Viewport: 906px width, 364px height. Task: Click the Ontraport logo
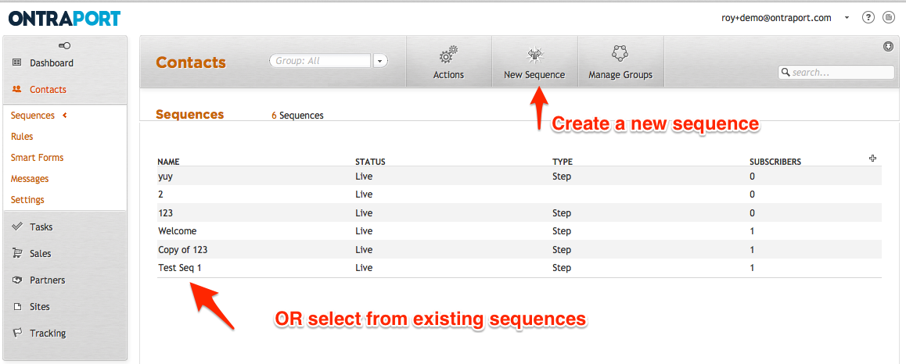(64, 19)
